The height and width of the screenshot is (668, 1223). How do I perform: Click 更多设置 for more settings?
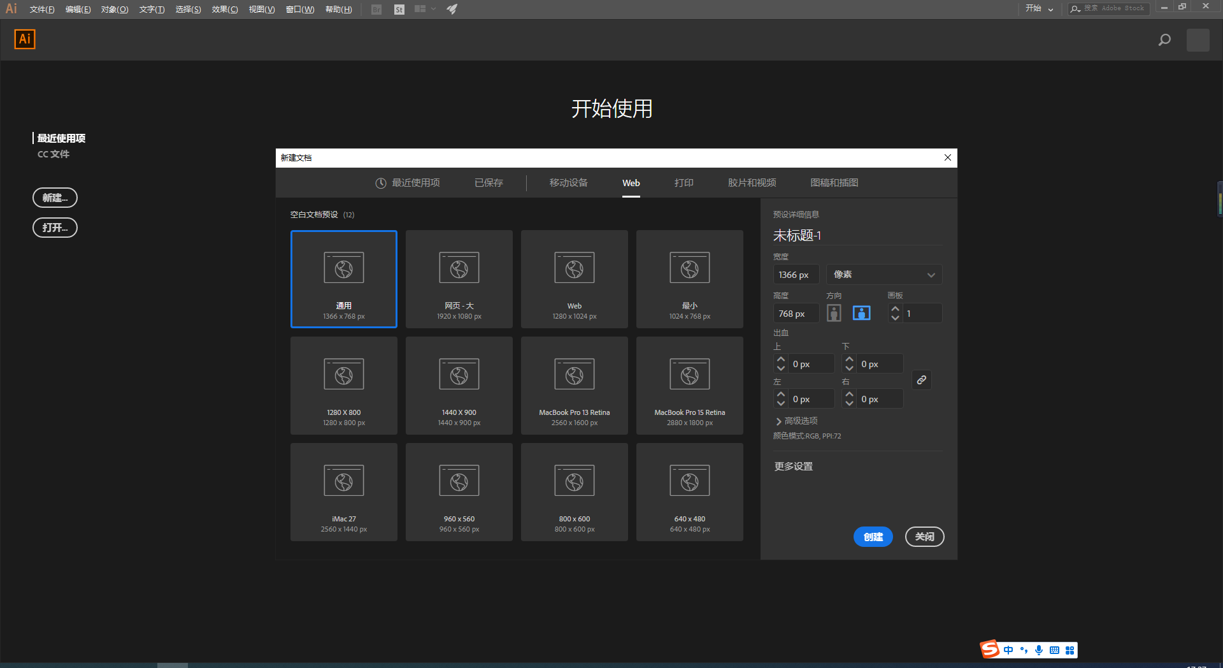[x=793, y=466]
